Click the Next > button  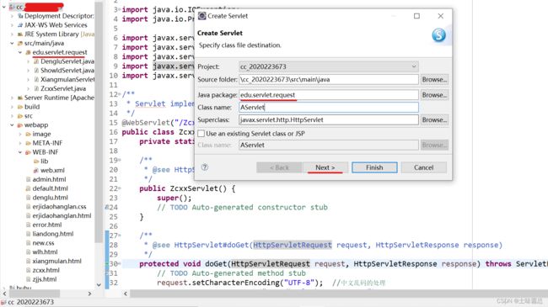(325, 167)
